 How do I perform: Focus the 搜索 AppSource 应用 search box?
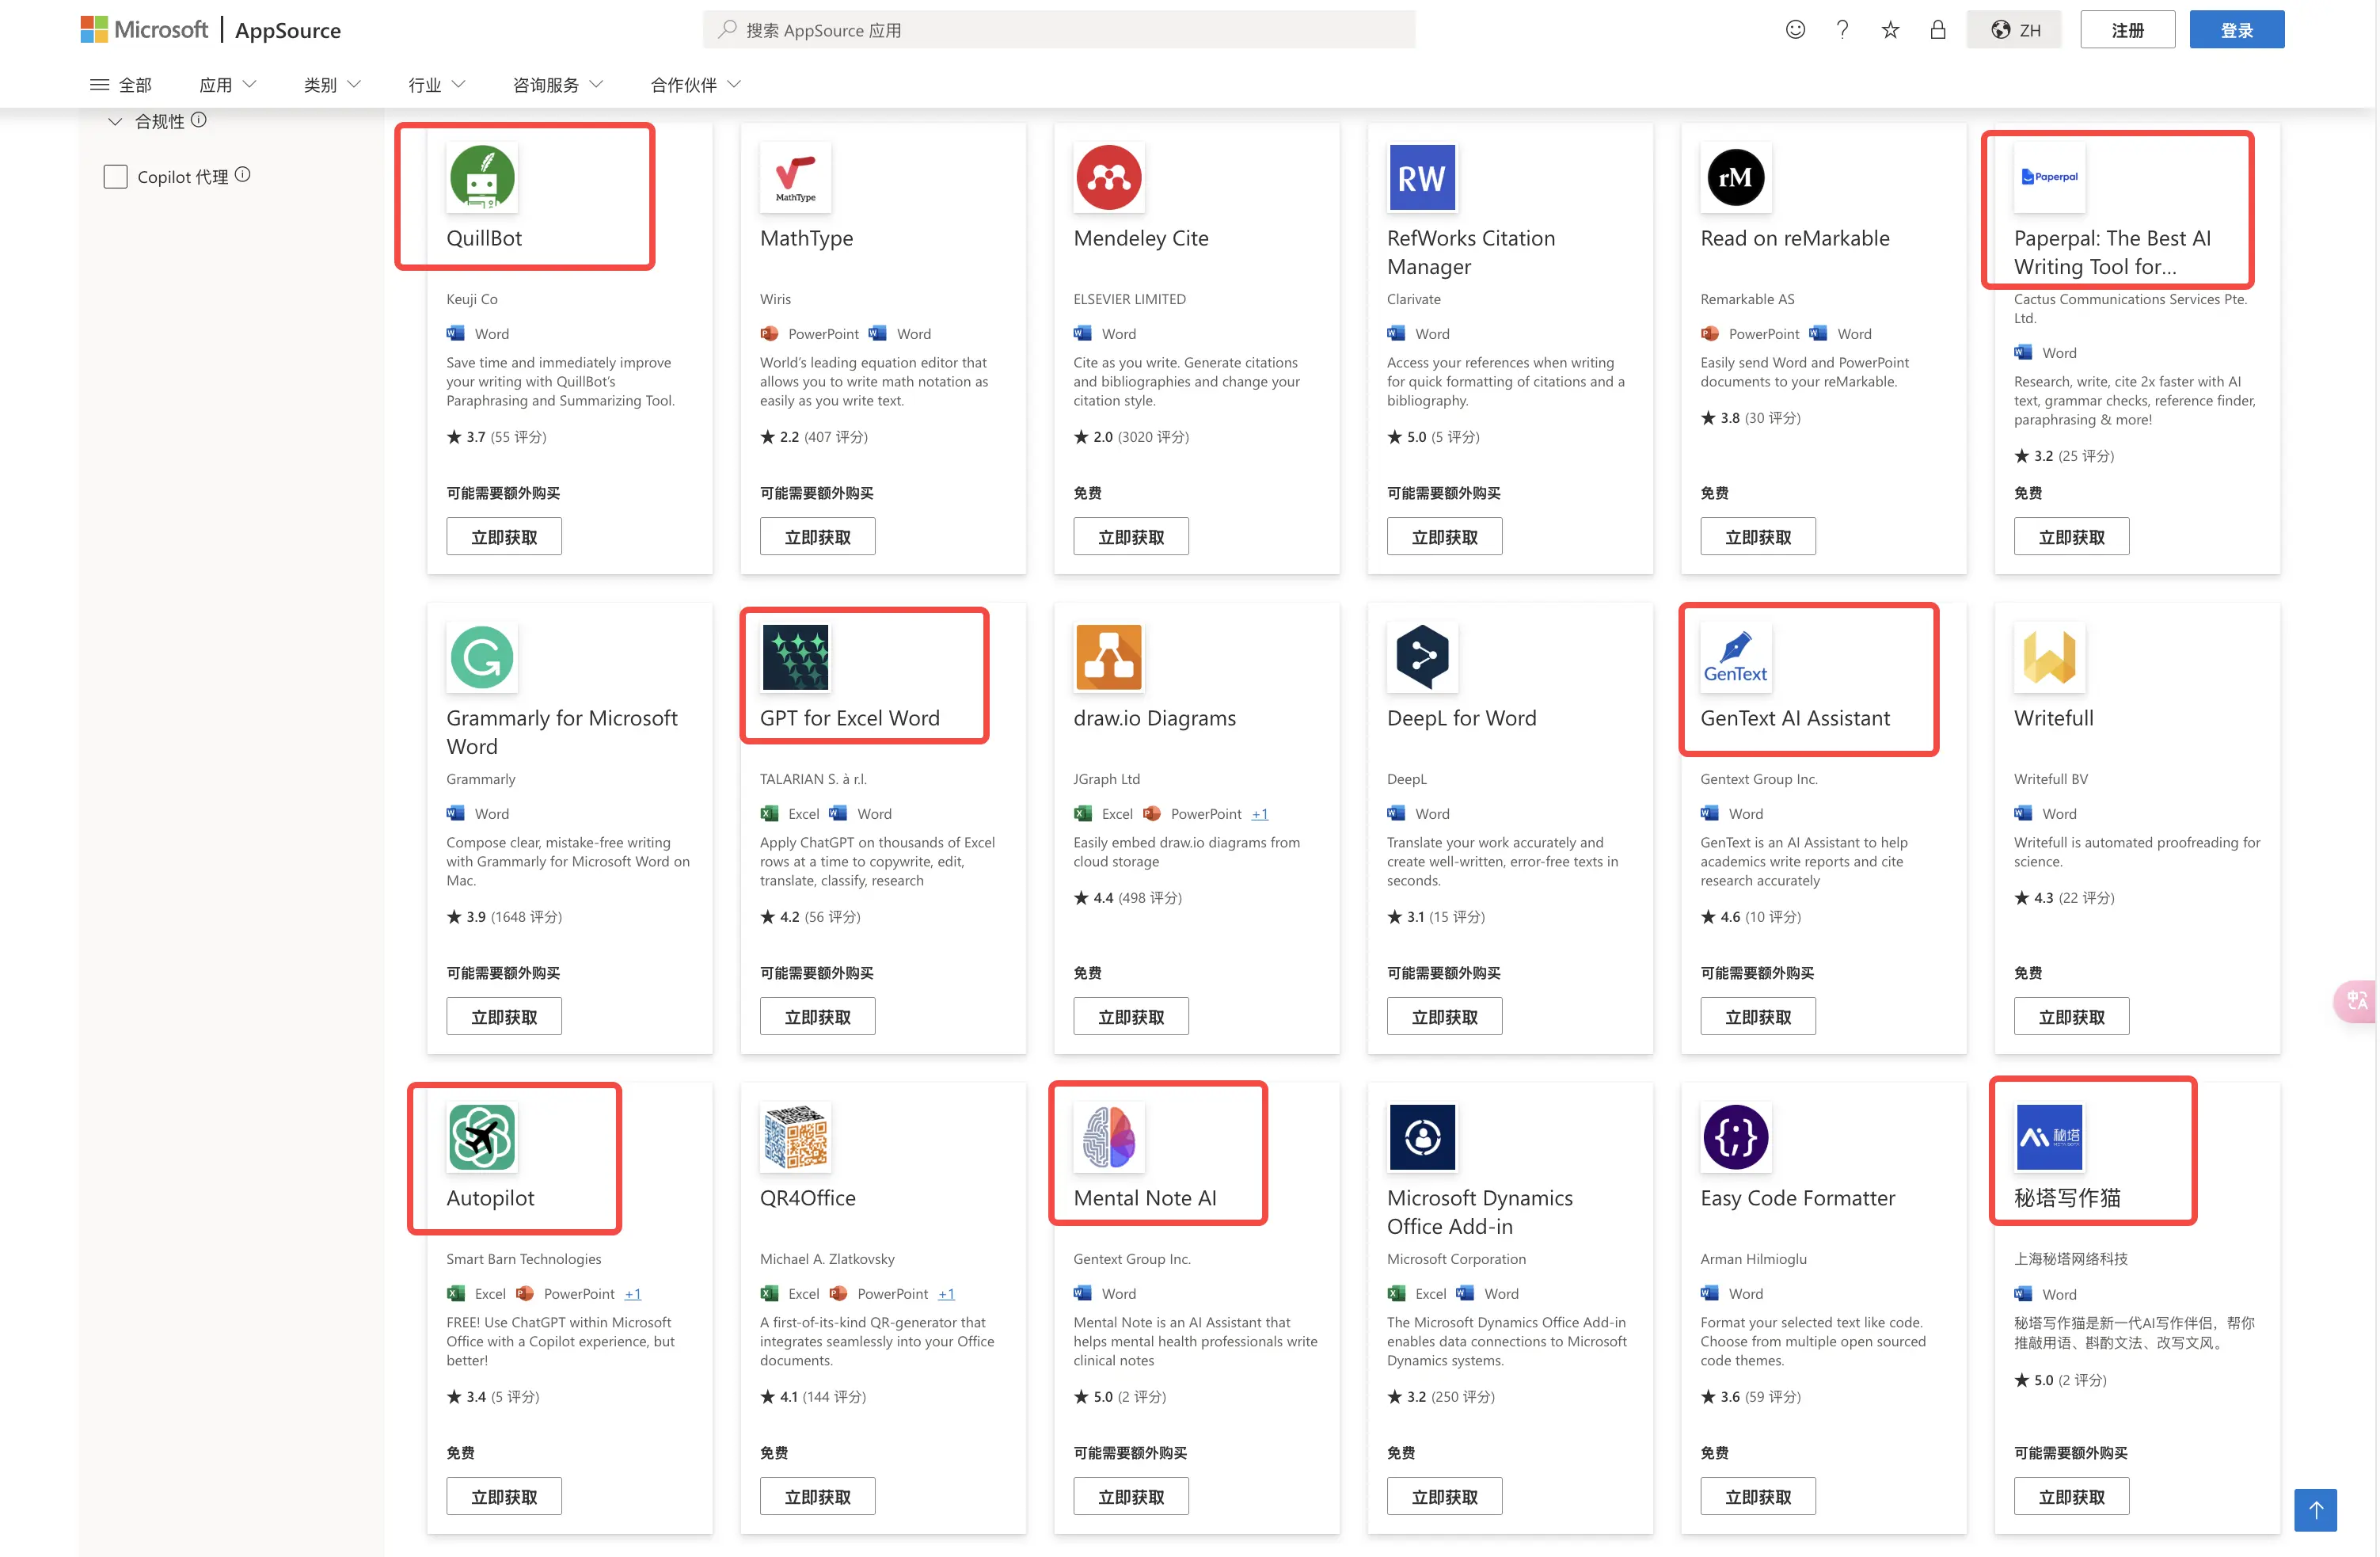tap(1060, 30)
